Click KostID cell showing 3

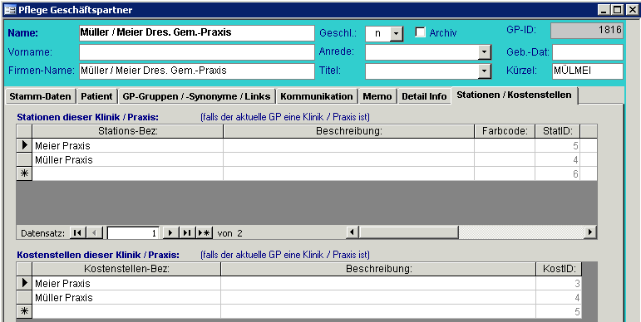click(559, 283)
